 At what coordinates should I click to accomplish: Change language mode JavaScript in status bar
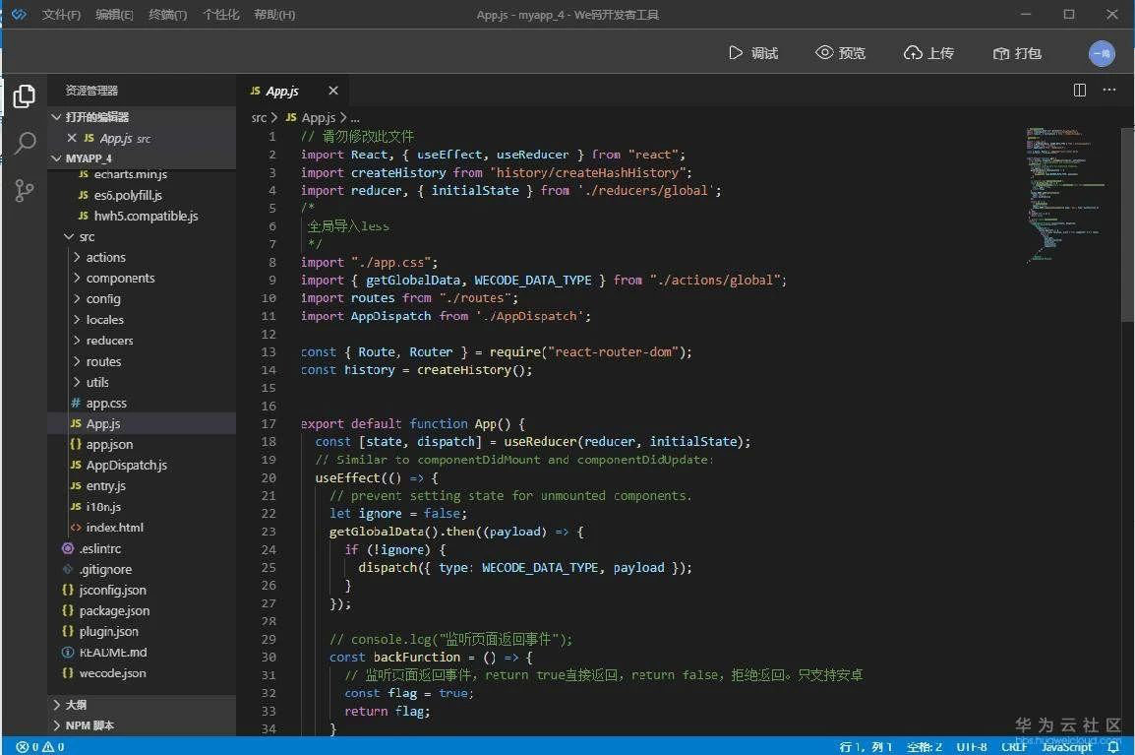(x=1067, y=746)
